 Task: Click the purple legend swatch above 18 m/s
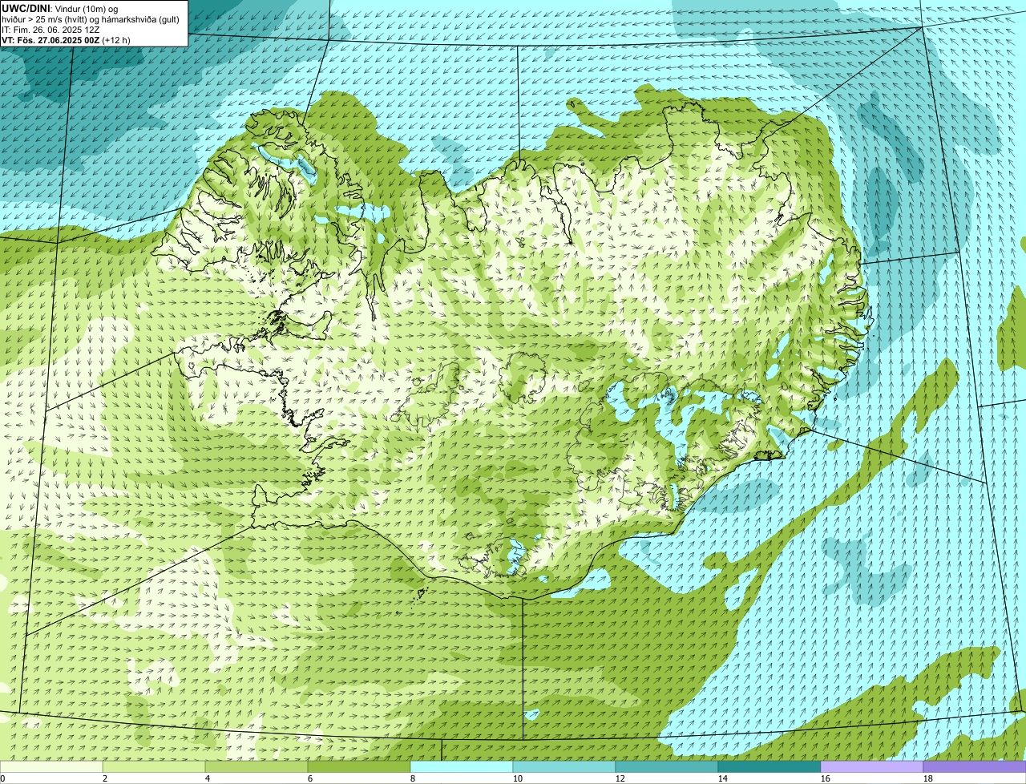coord(975,766)
